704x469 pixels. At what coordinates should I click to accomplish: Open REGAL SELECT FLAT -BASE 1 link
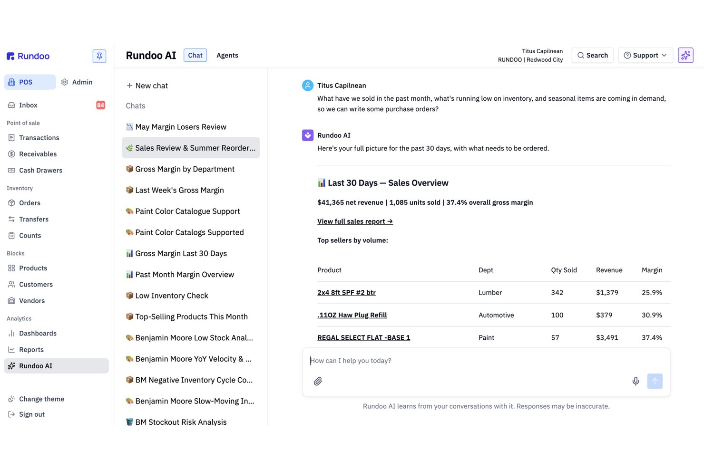pos(363,338)
